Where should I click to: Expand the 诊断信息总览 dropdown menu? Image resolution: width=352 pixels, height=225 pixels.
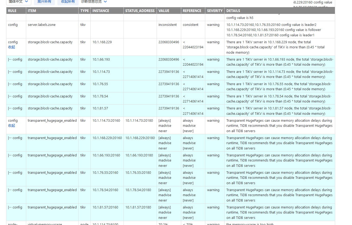pos(94,2)
